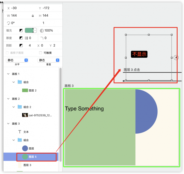Click the stroke thickness bars icon
Screen dimensions: 184x174
coord(26,38)
